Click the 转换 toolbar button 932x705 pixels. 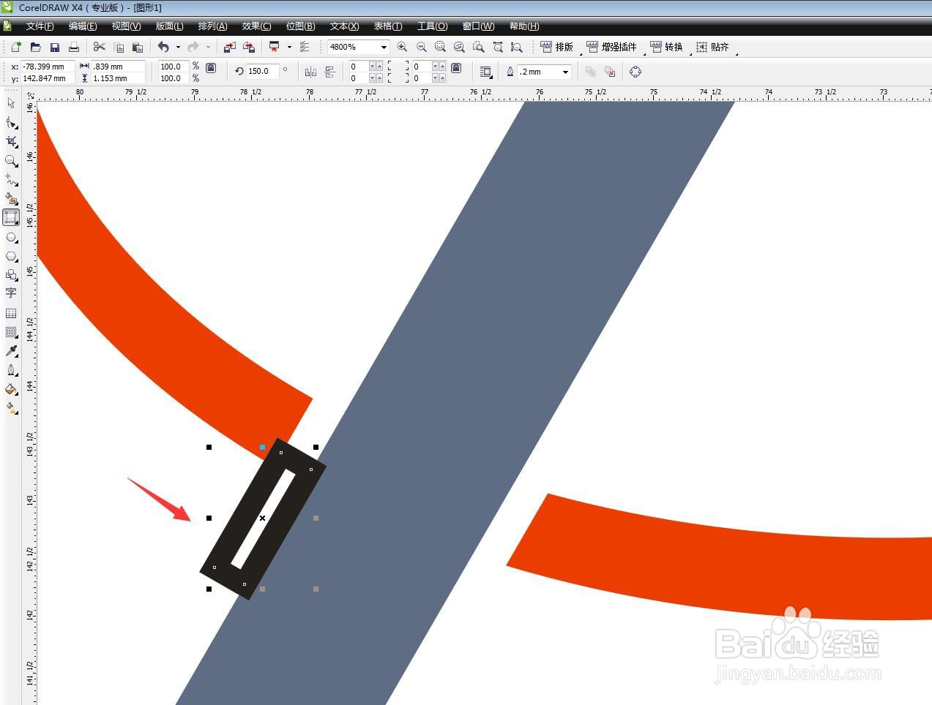tap(666, 47)
